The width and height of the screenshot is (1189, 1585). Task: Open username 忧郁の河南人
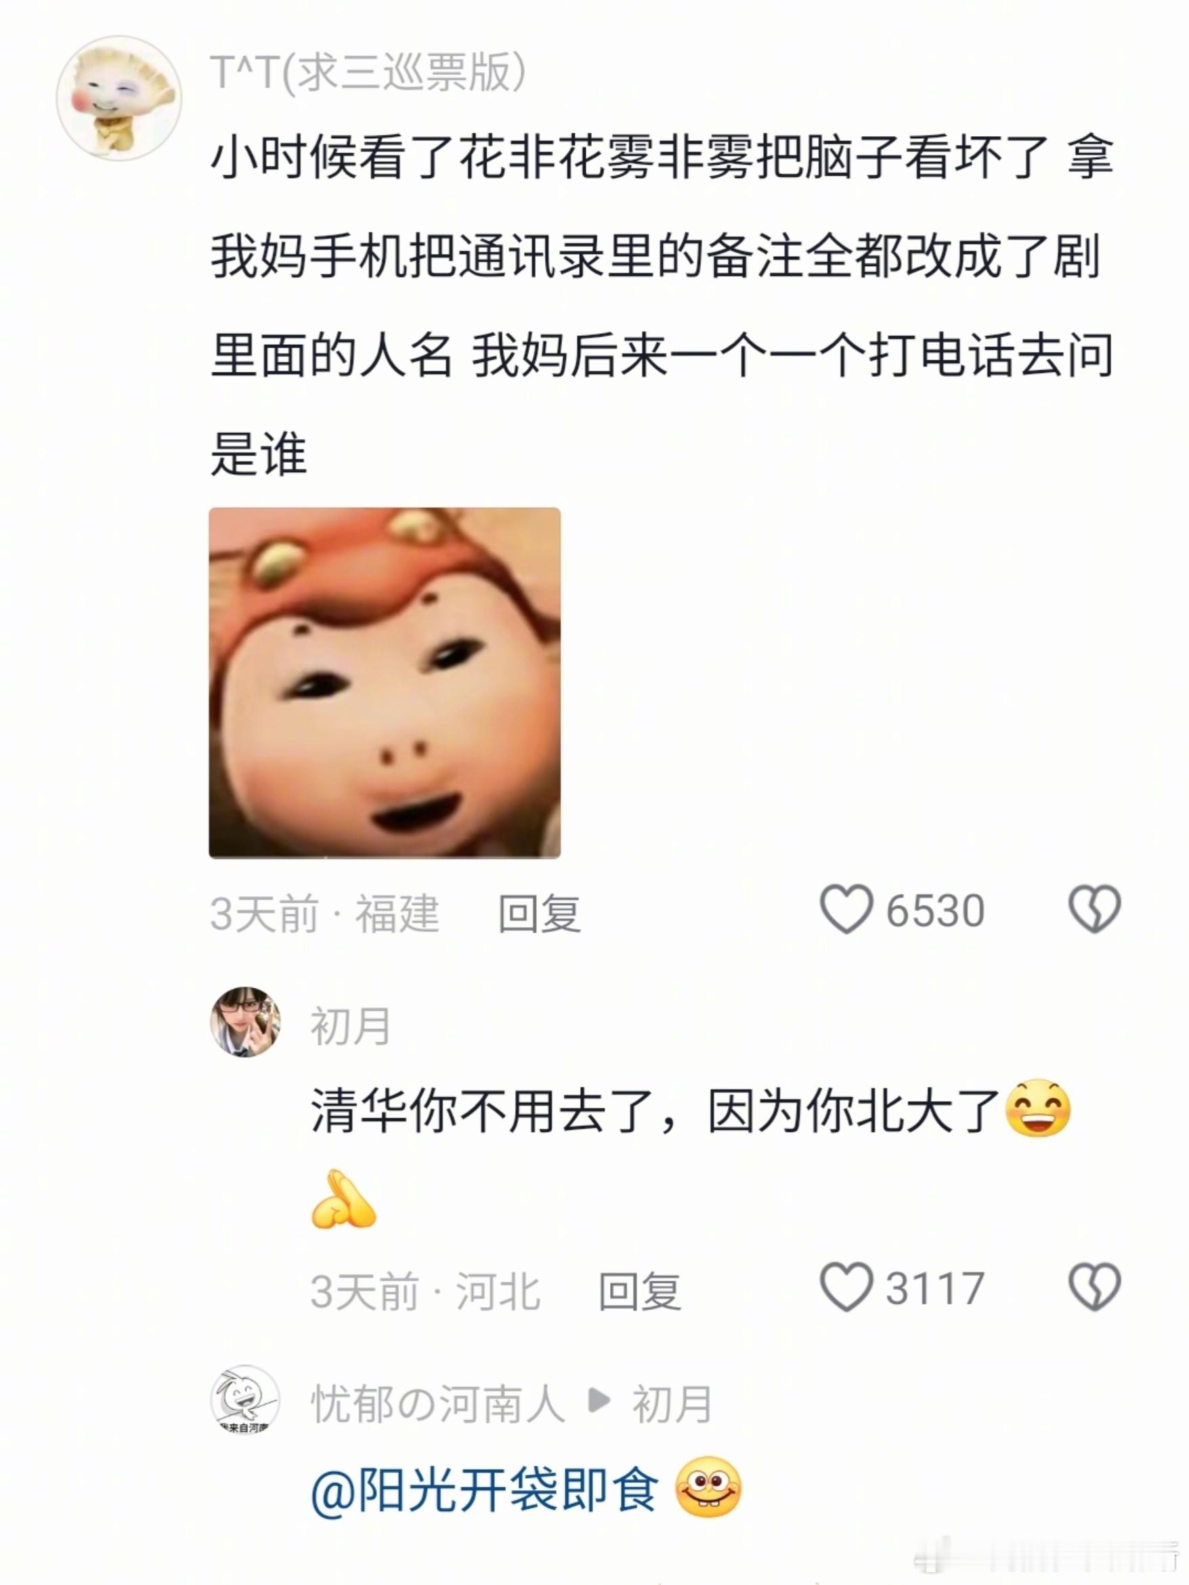(438, 1403)
